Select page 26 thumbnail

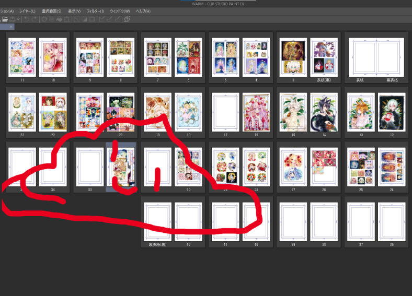pos(324,167)
